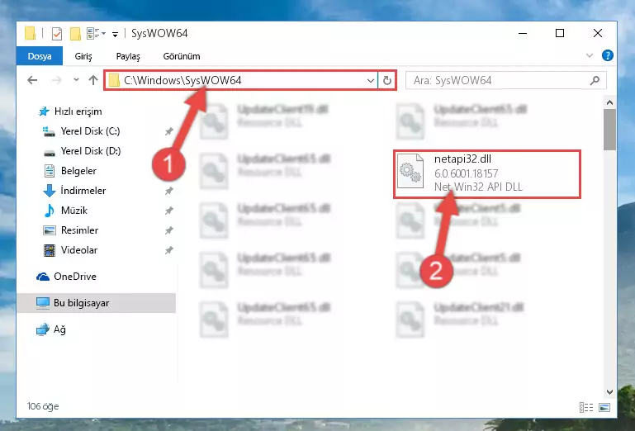Click pin icon next to Resimler
This screenshot has height=431, width=635.
(x=169, y=230)
